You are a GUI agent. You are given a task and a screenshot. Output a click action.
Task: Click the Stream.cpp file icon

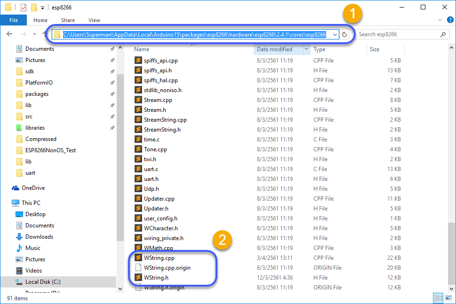[x=138, y=100]
